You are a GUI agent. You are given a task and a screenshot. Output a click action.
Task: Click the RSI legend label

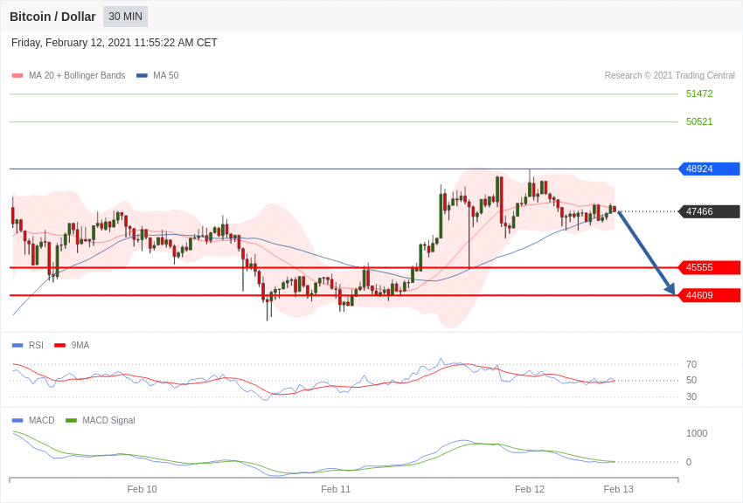click(x=36, y=346)
